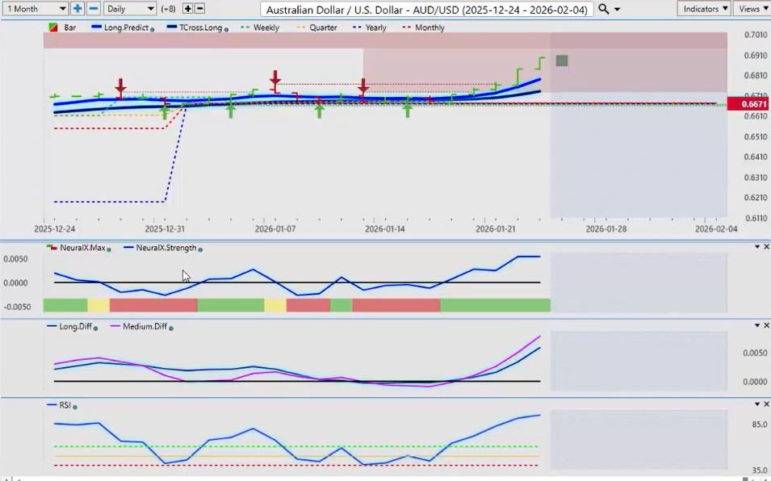Click the blue minus zoom-out button
771x481 pixels.
coord(94,8)
